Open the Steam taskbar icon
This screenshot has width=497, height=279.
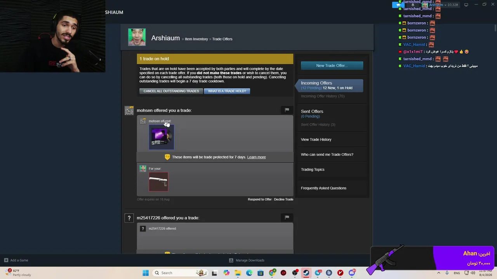point(306,273)
